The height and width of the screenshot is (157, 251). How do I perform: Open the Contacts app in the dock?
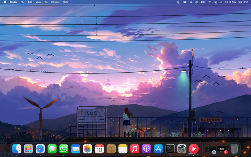click(x=111, y=149)
